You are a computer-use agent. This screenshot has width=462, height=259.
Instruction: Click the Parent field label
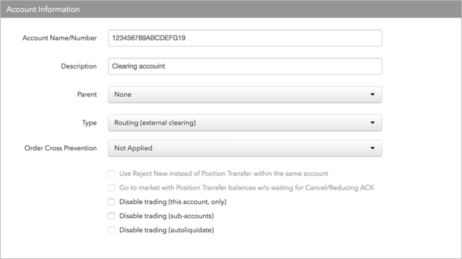(87, 94)
